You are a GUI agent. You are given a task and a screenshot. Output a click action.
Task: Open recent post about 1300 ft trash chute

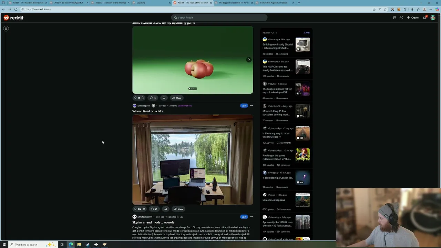click(278, 224)
